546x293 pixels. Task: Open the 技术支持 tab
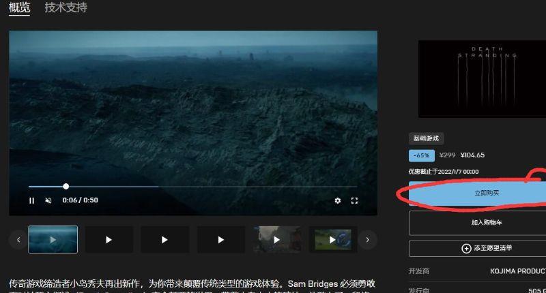pyautogui.click(x=66, y=7)
